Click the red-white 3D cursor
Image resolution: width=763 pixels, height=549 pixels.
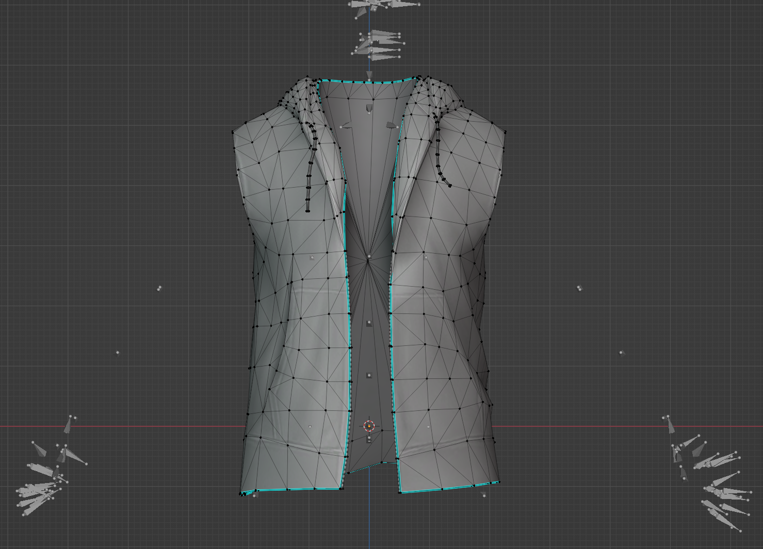pos(369,426)
